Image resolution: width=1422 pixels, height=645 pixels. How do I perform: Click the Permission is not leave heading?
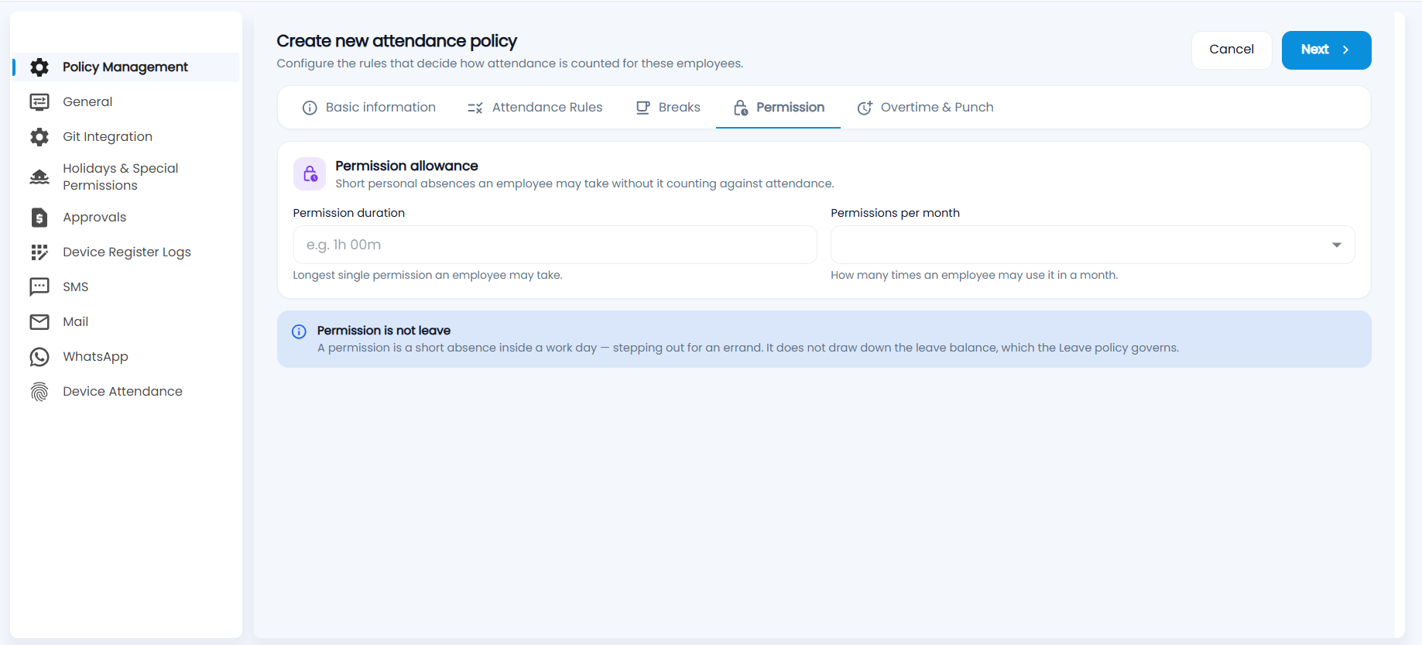[x=384, y=331]
